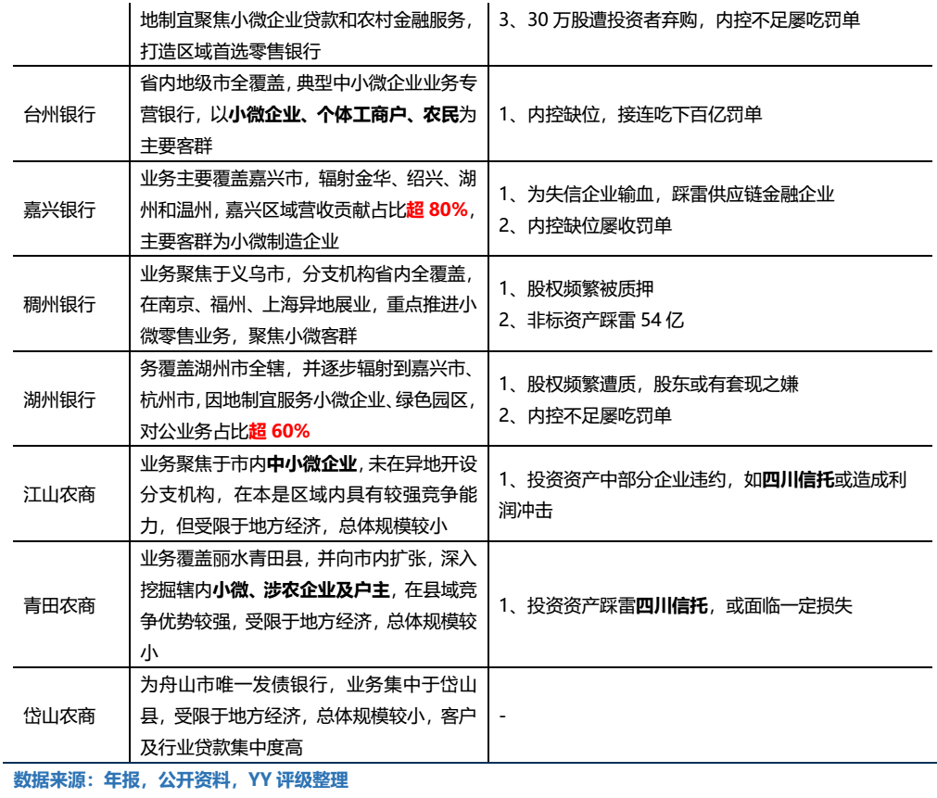Click the 数据来源 footer source note
Screen dimensions: 937x798
[181, 780]
